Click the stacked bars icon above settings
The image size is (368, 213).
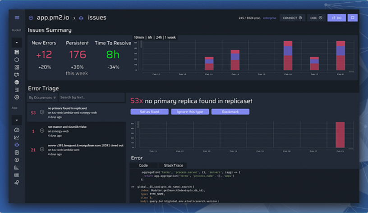17,90
